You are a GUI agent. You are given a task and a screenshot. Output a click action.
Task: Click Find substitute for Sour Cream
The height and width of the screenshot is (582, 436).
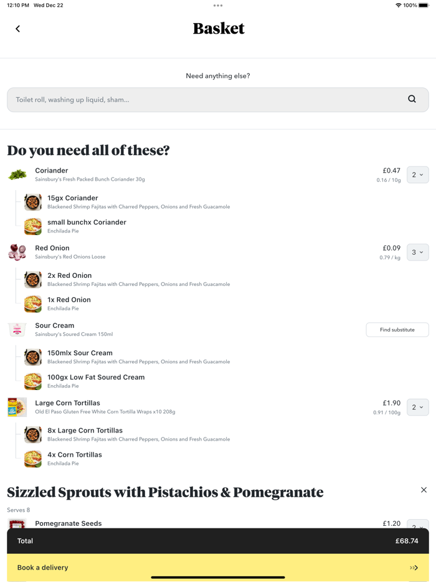[397, 330]
